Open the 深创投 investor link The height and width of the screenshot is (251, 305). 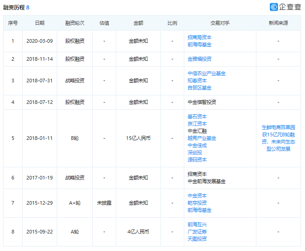195,152
